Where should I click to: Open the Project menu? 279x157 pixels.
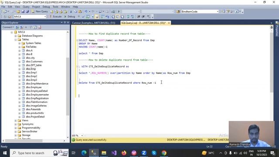pyautogui.click(x=36, y=7)
